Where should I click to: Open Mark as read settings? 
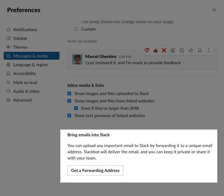pos(32,83)
